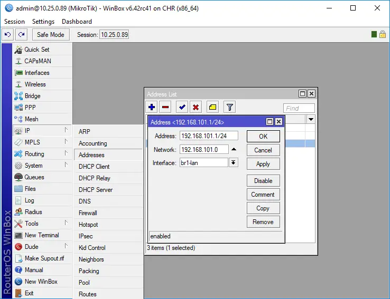This screenshot has width=390, height=299.
Task: Select Firewall from IP submenu
Action: pos(108,213)
